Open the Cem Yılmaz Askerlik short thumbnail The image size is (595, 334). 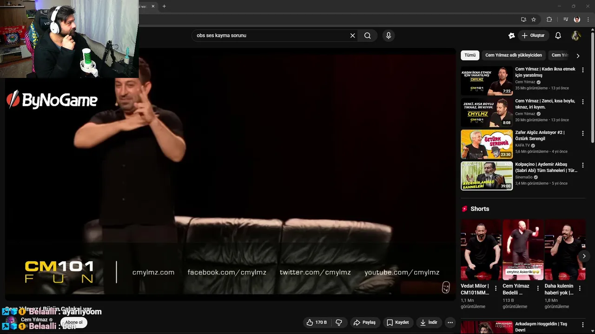[523, 250]
